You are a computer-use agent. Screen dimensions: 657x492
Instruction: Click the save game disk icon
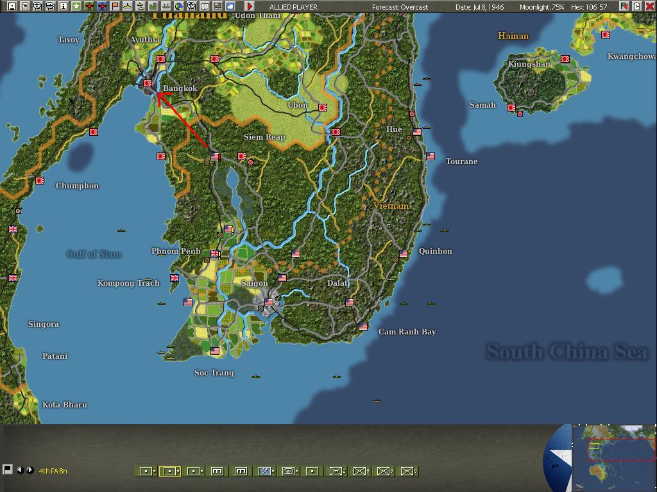12,6
